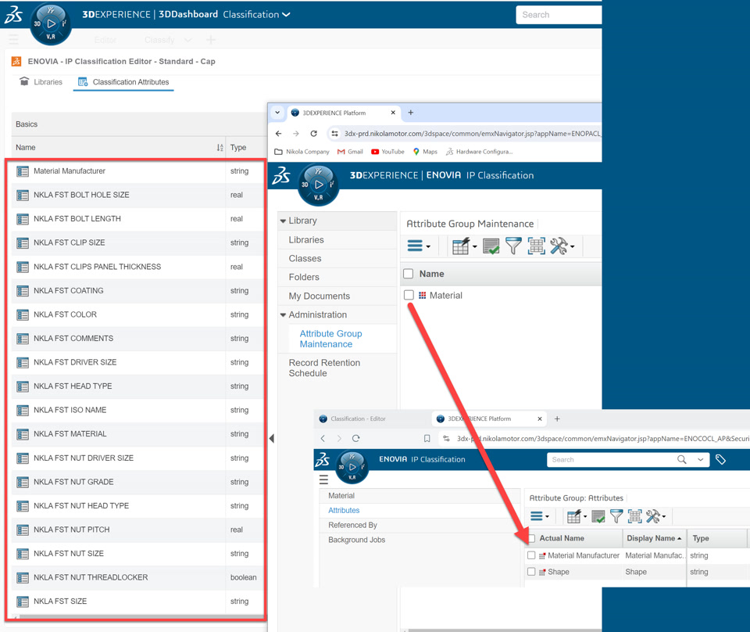Open a new browser tab in upper window
Viewport: 750px width, 632px height.
pyautogui.click(x=410, y=113)
